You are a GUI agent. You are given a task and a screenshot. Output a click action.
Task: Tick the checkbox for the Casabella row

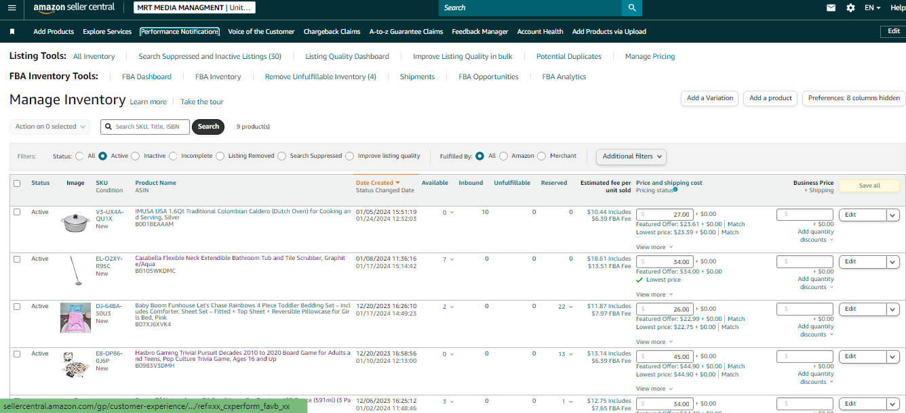pos(17,259)
